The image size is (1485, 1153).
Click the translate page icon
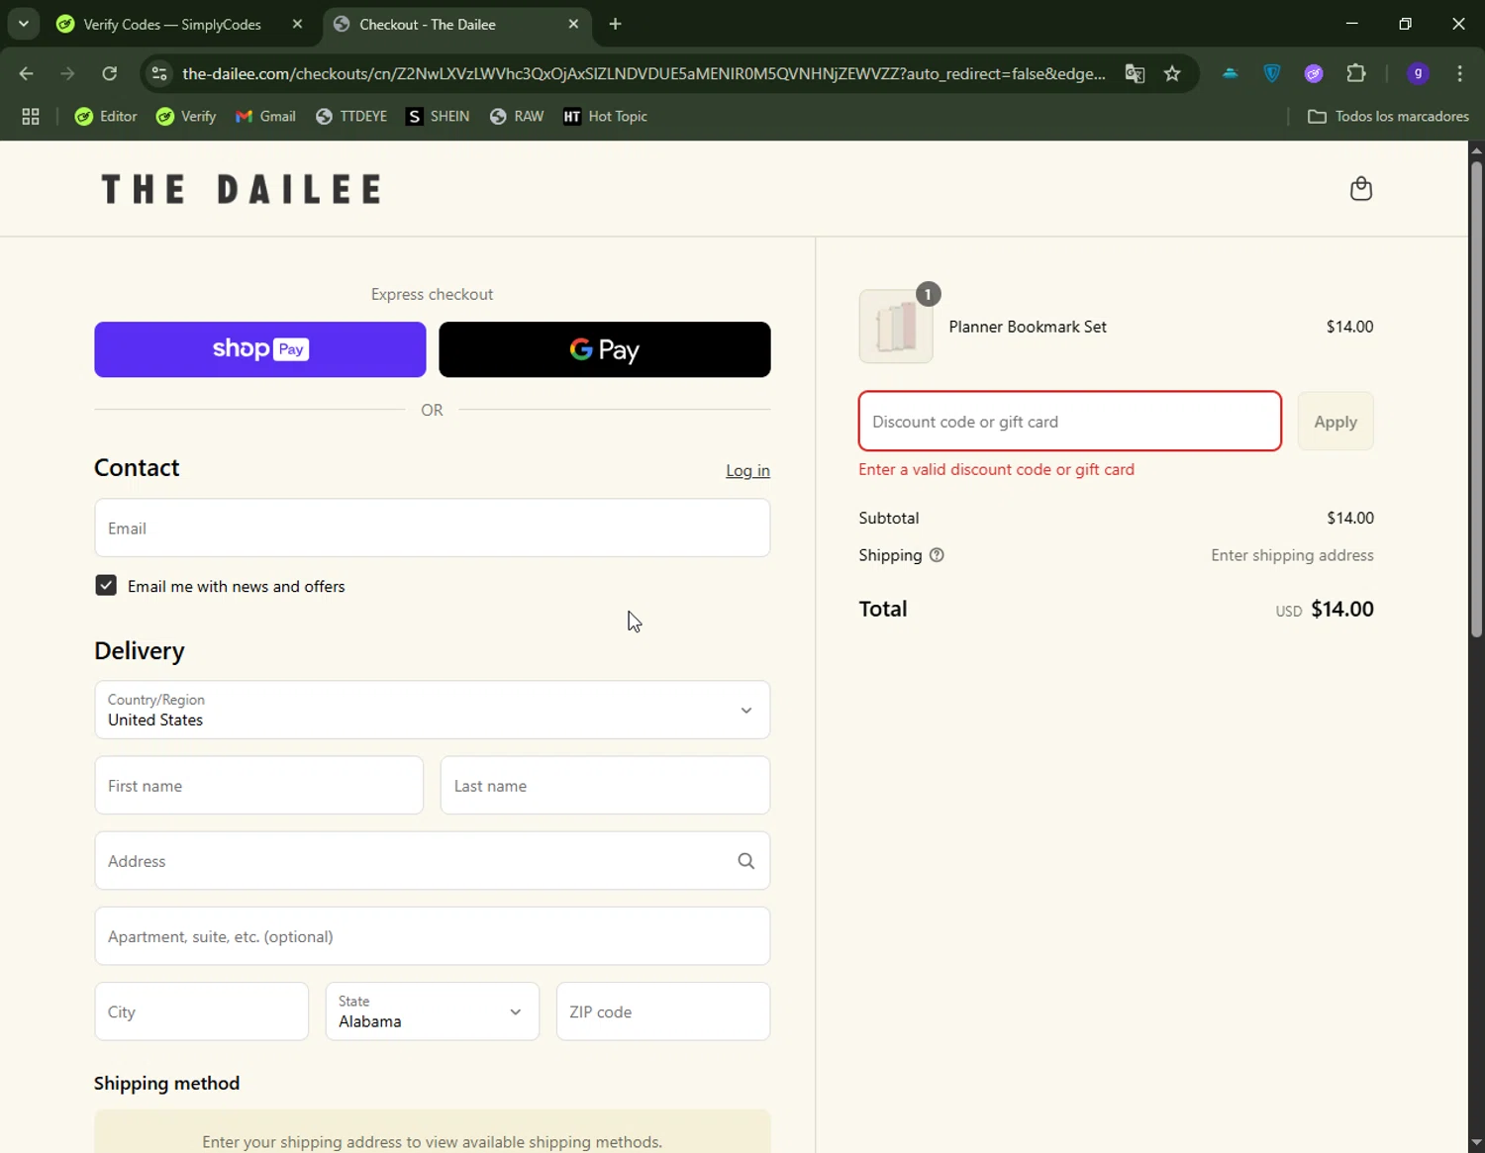tap(1135, 73)
